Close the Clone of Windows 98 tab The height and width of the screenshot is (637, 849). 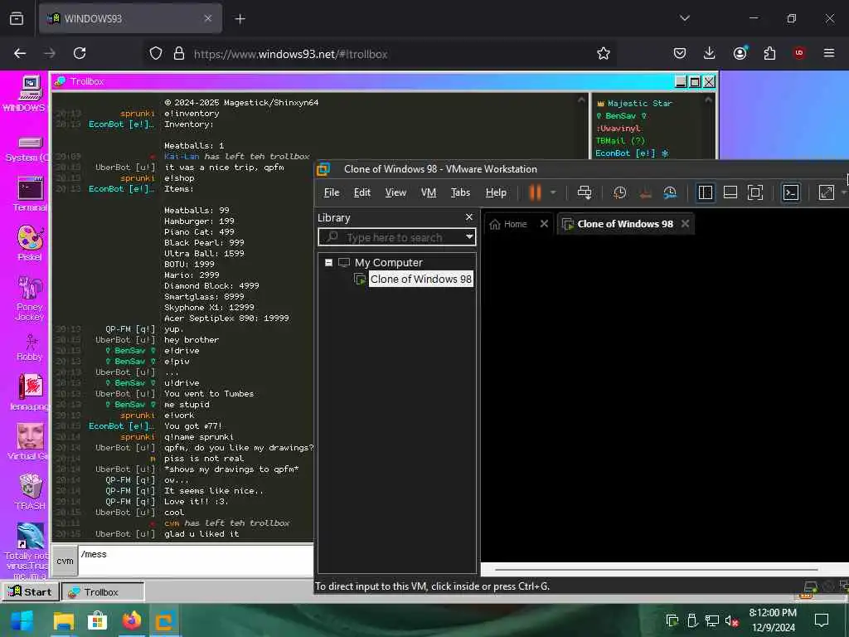(685, 224)
